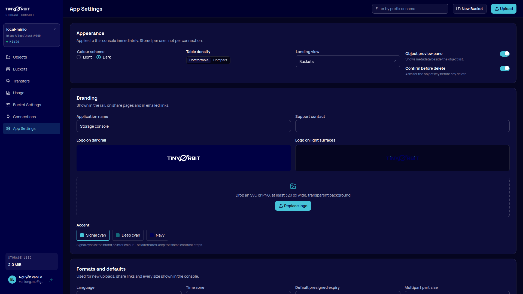Viewport: 523px width, 294px height.
Task: Open the Buckets page
Action: point(32,69)
